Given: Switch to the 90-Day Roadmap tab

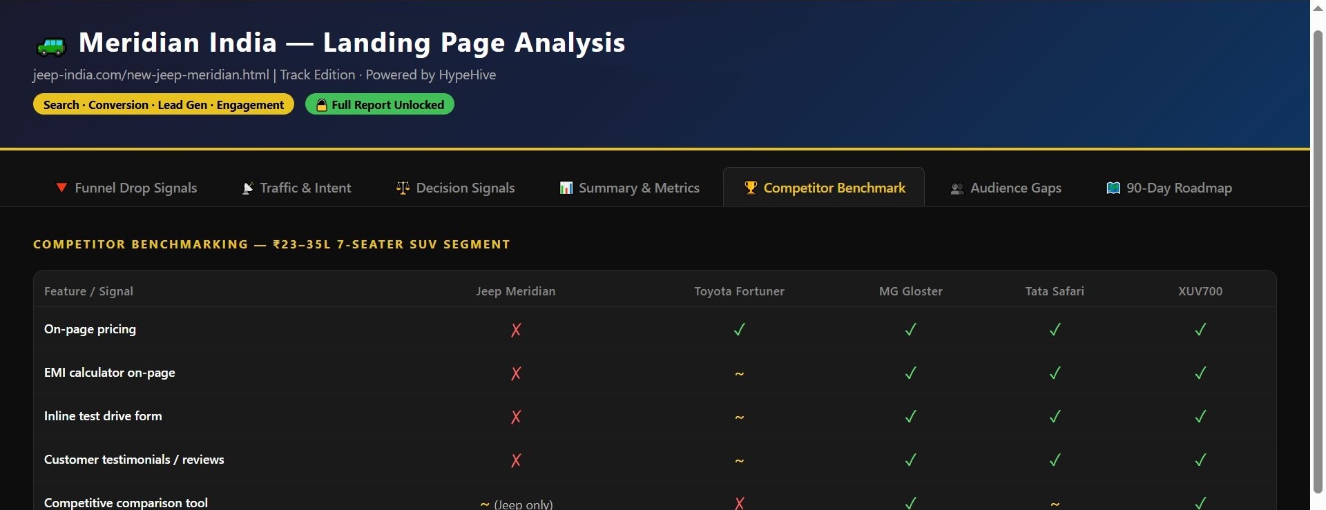Looking at the screenshot, I should point(1169,188).
